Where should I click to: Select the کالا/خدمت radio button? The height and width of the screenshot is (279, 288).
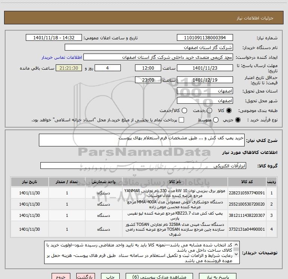[x=184, y=110]
